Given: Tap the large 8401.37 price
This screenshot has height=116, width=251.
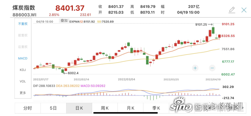Looking at the screenshot, I should (70, 8).
